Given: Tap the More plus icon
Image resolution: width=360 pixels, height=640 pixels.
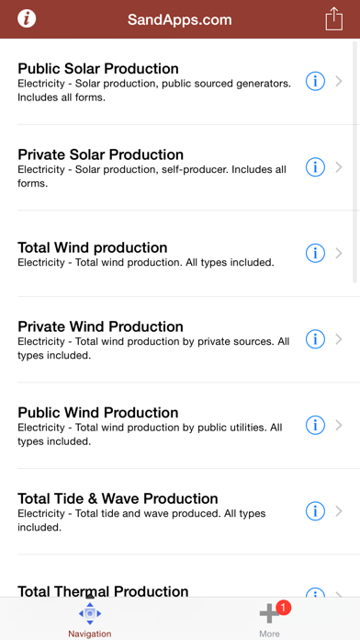Looking at the screenshot, I should 269,613.
